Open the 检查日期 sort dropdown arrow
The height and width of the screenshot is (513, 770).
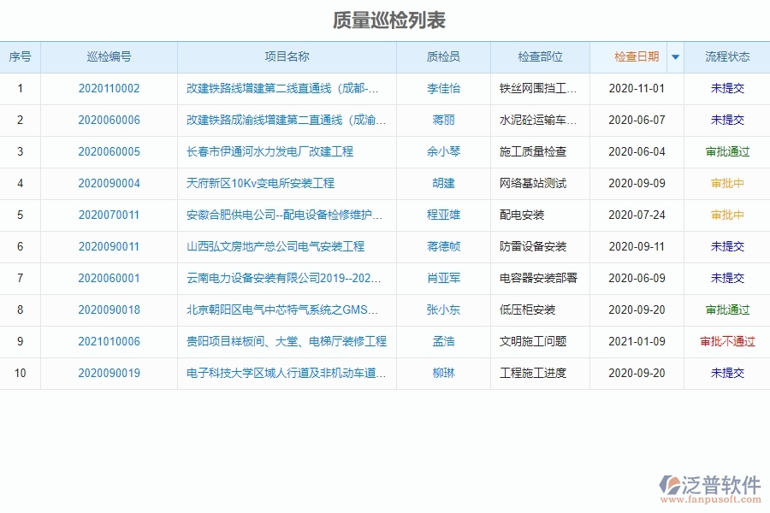point(675,56)
